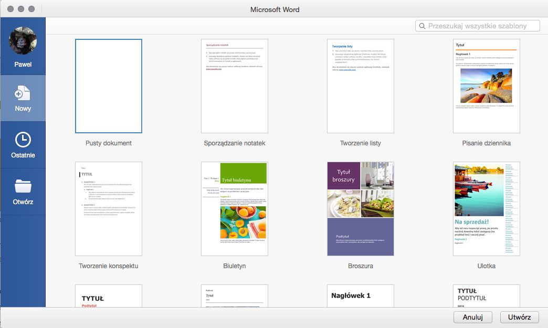
Task: Open the Ostatnie recent files clock icon
Action: (x=23, y=140)
